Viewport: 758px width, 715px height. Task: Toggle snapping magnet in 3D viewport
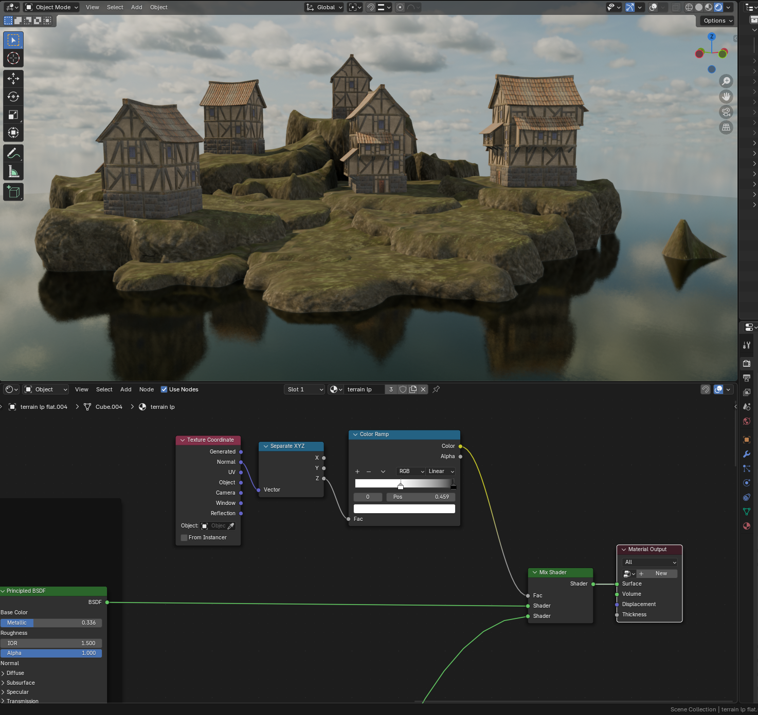(371, 7)
